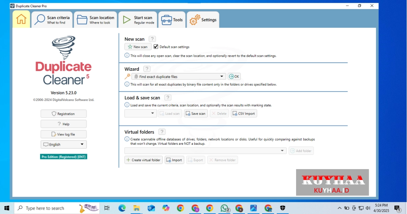The height and width of the screenshot is (214, 407).
Task: Click help icon beside Virtual folders
Action: pyautogui.click(x=162, y=132)
